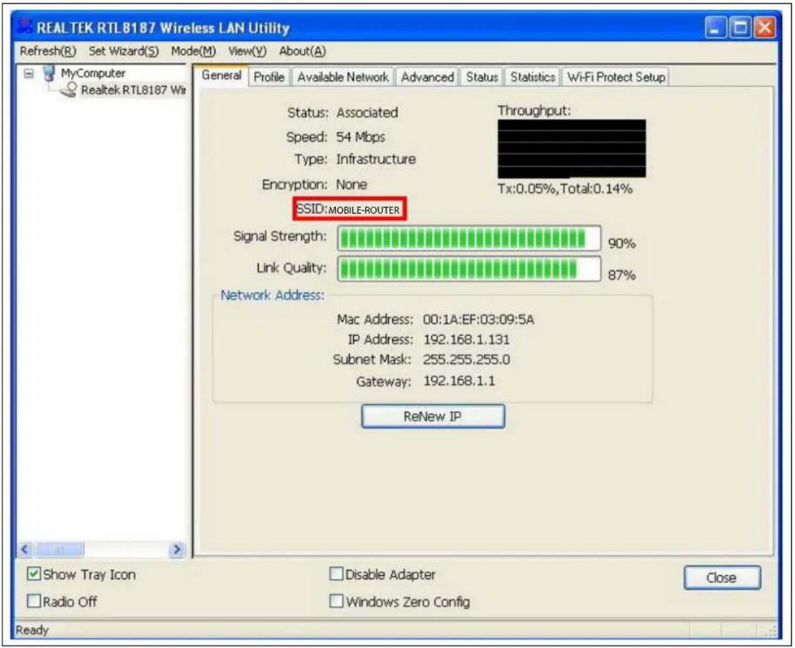This screenshot has width=795, height=648.
Task: Switch to the General tab
Action: [x=222, y=75]
